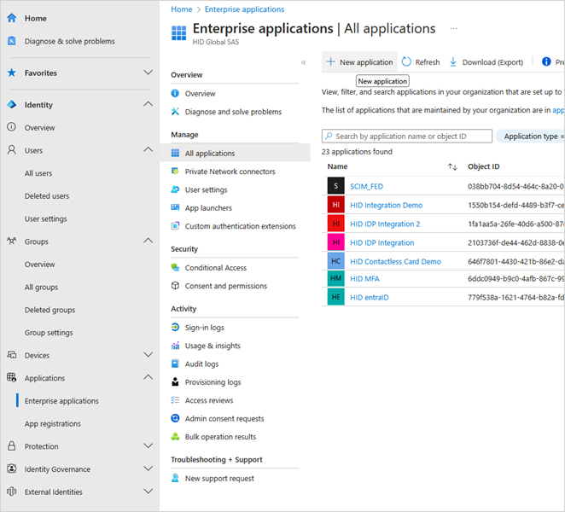
Task: Click Enterprise applications breadcrumb link
Action: (x=244, y=9)
